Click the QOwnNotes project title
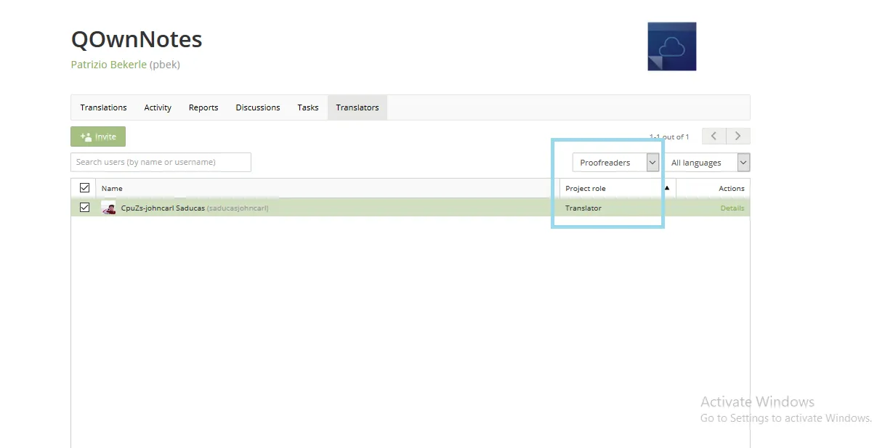 [x=137, y=39]
